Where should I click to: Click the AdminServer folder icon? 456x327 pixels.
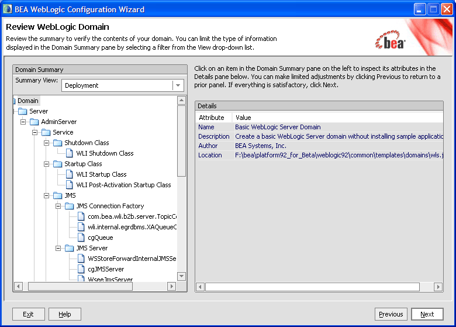click(34, 122)
